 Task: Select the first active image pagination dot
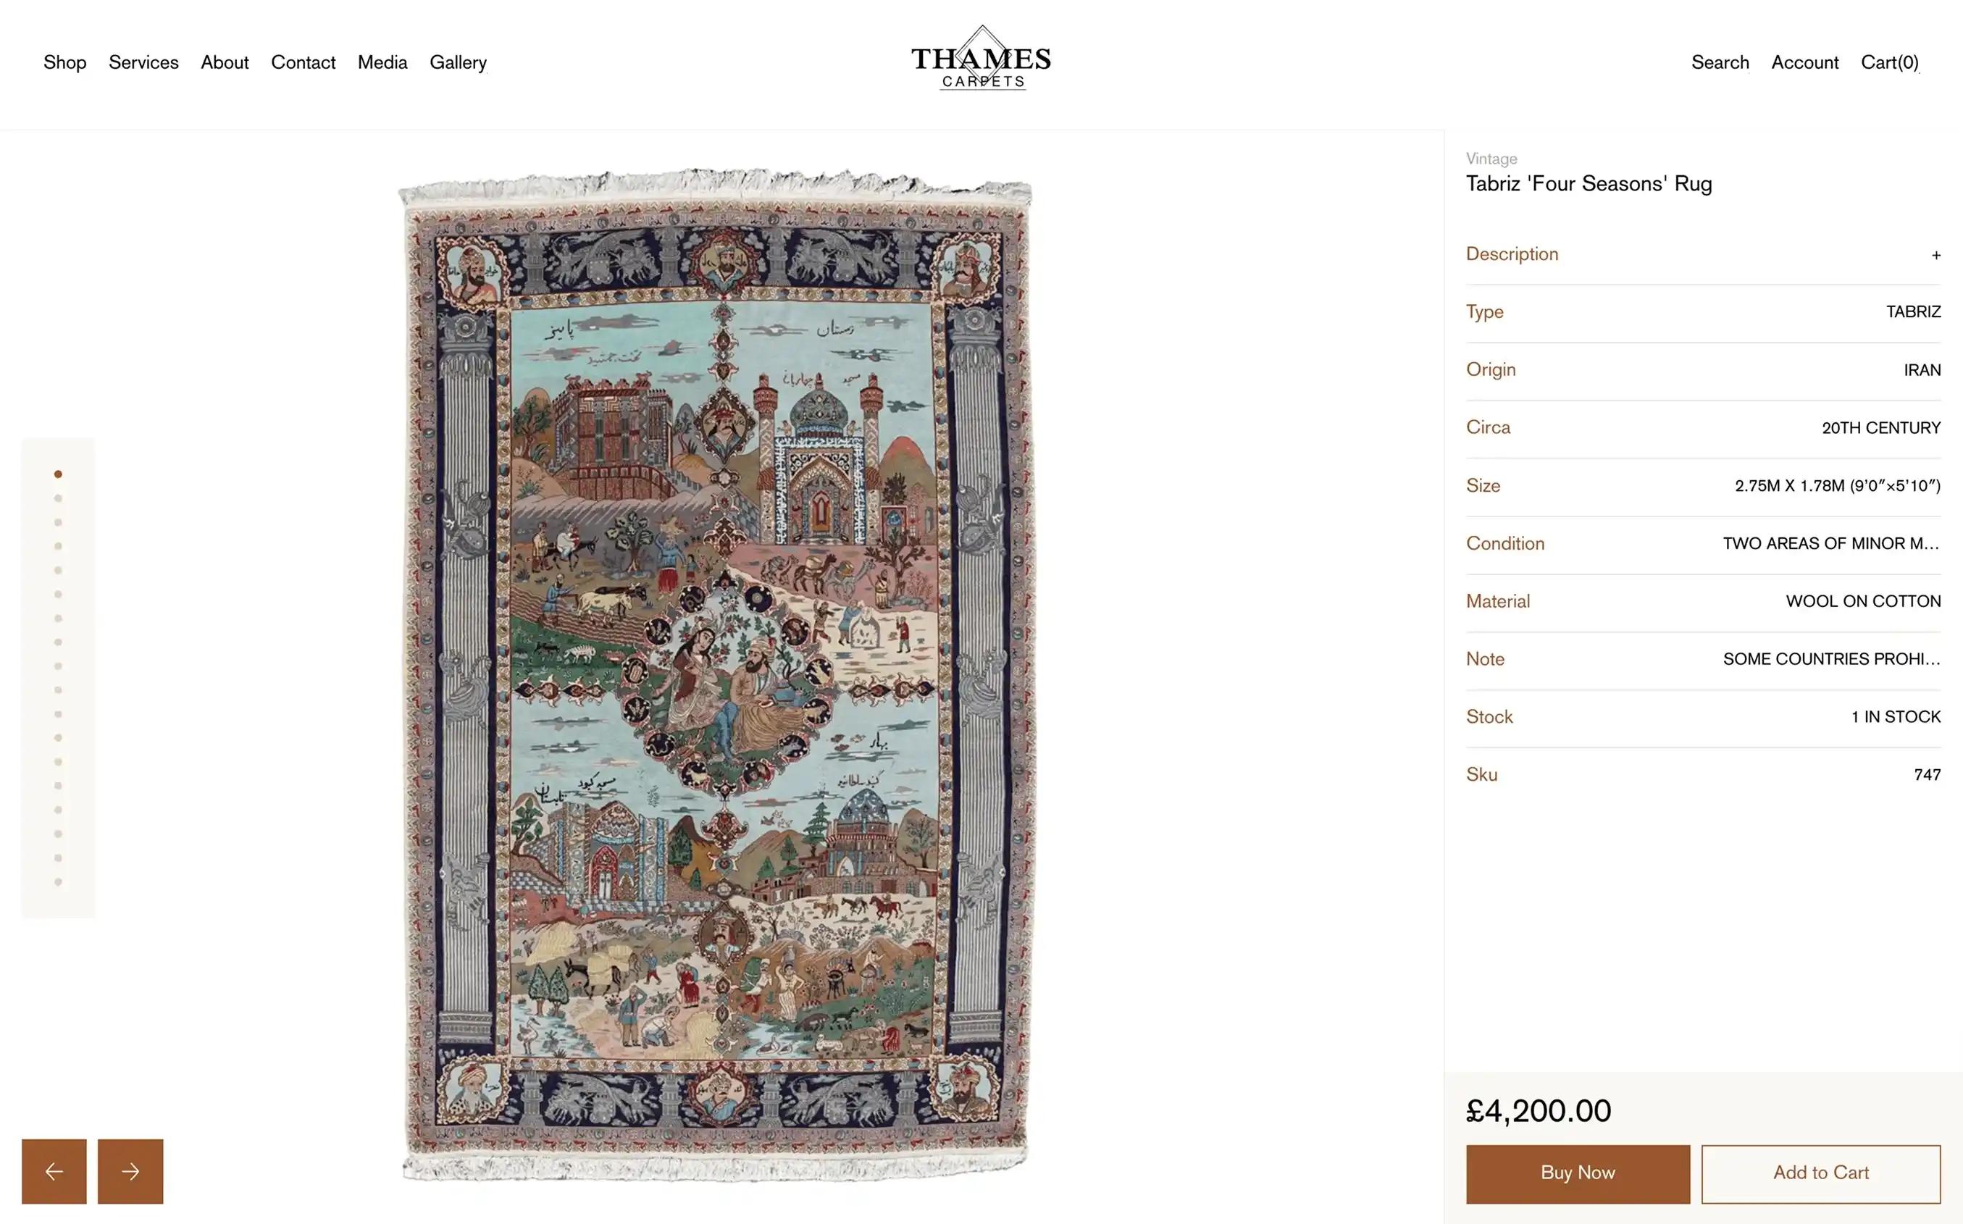click(58, 474)
